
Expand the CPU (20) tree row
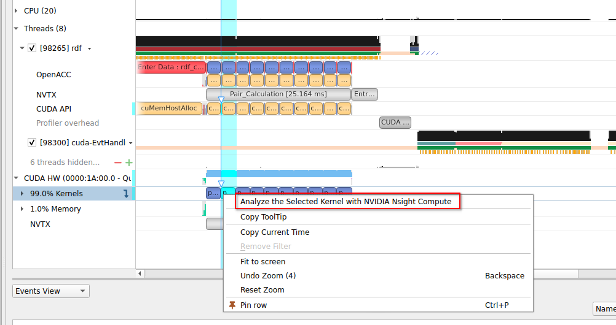pos(16,10)
